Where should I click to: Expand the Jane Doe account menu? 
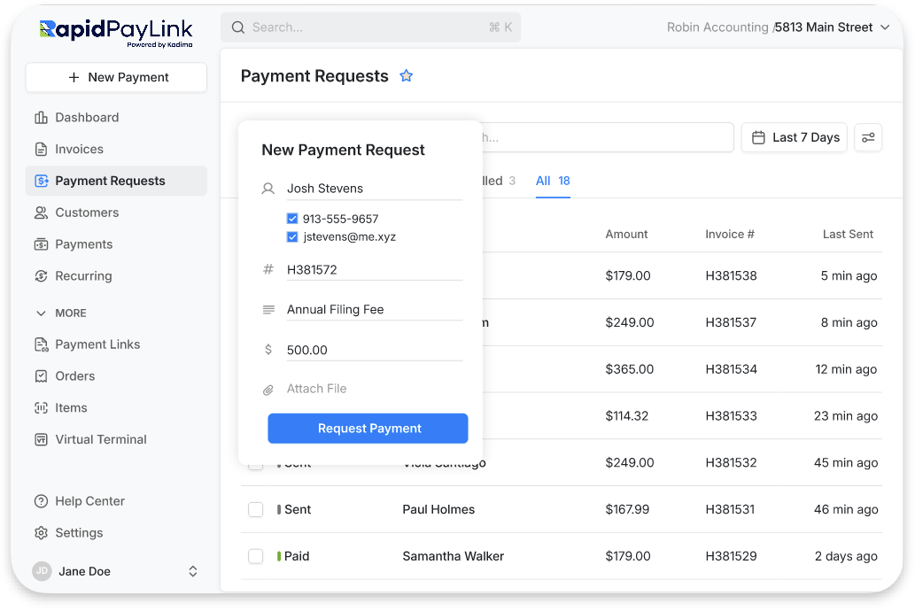[192, 571]
